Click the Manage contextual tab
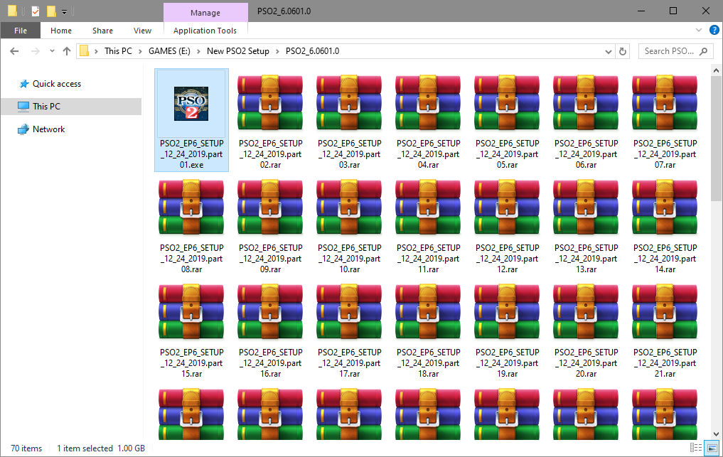The height and width of the screenshot is (457, 723). (205, 13)
